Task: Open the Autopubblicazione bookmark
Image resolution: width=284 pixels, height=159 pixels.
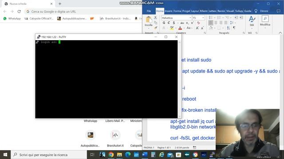Action: 72,19
